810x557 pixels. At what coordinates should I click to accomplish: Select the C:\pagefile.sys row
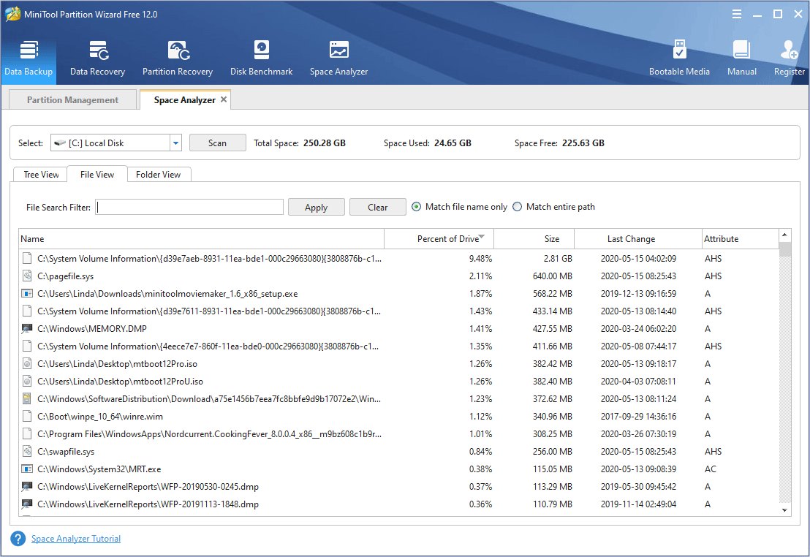(x=399, y=276)
